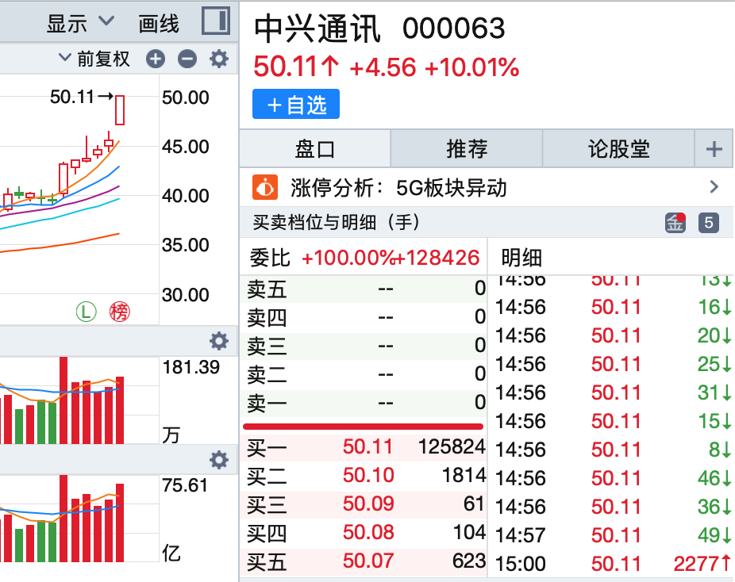Toggle the side panel layout icon
The width and height of the screenshot is (735, 582).
pyautogui.click(x=215, y=21)
